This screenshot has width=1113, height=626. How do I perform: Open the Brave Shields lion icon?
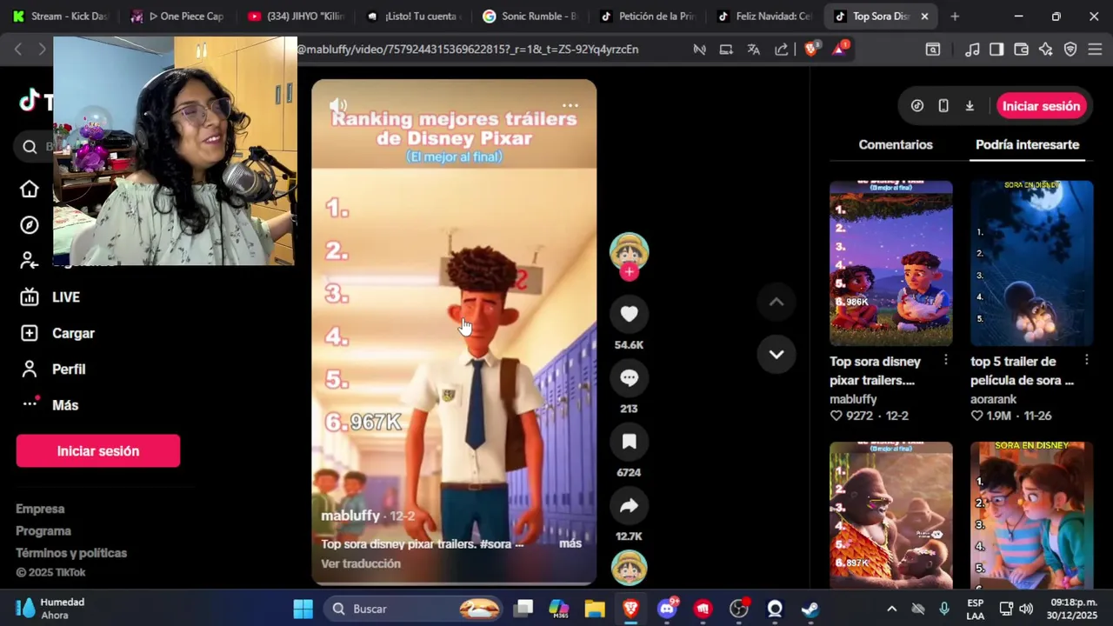pos(811,50)
